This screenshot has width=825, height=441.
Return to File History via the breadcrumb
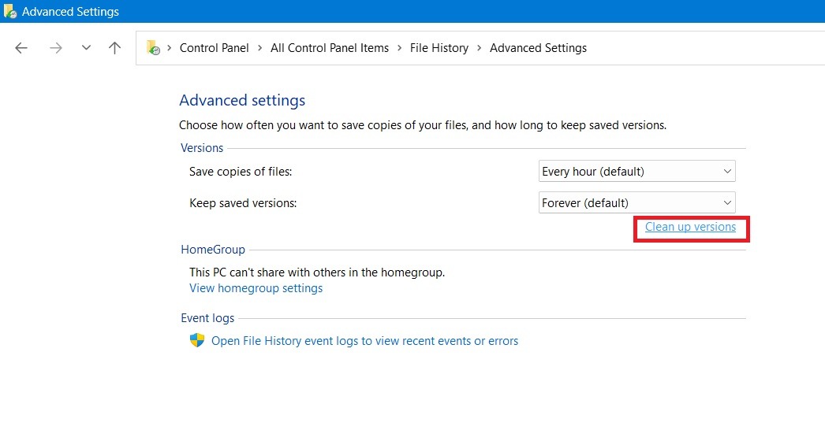pyautogui.click(x=439, y=48)
